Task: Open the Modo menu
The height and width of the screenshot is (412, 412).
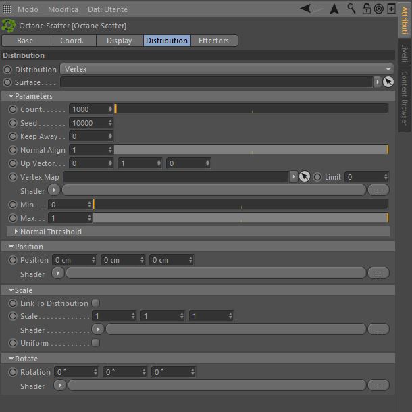Action: click(x=28, y=9)
